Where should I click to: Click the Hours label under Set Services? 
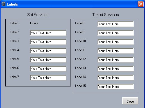[34, 23]
